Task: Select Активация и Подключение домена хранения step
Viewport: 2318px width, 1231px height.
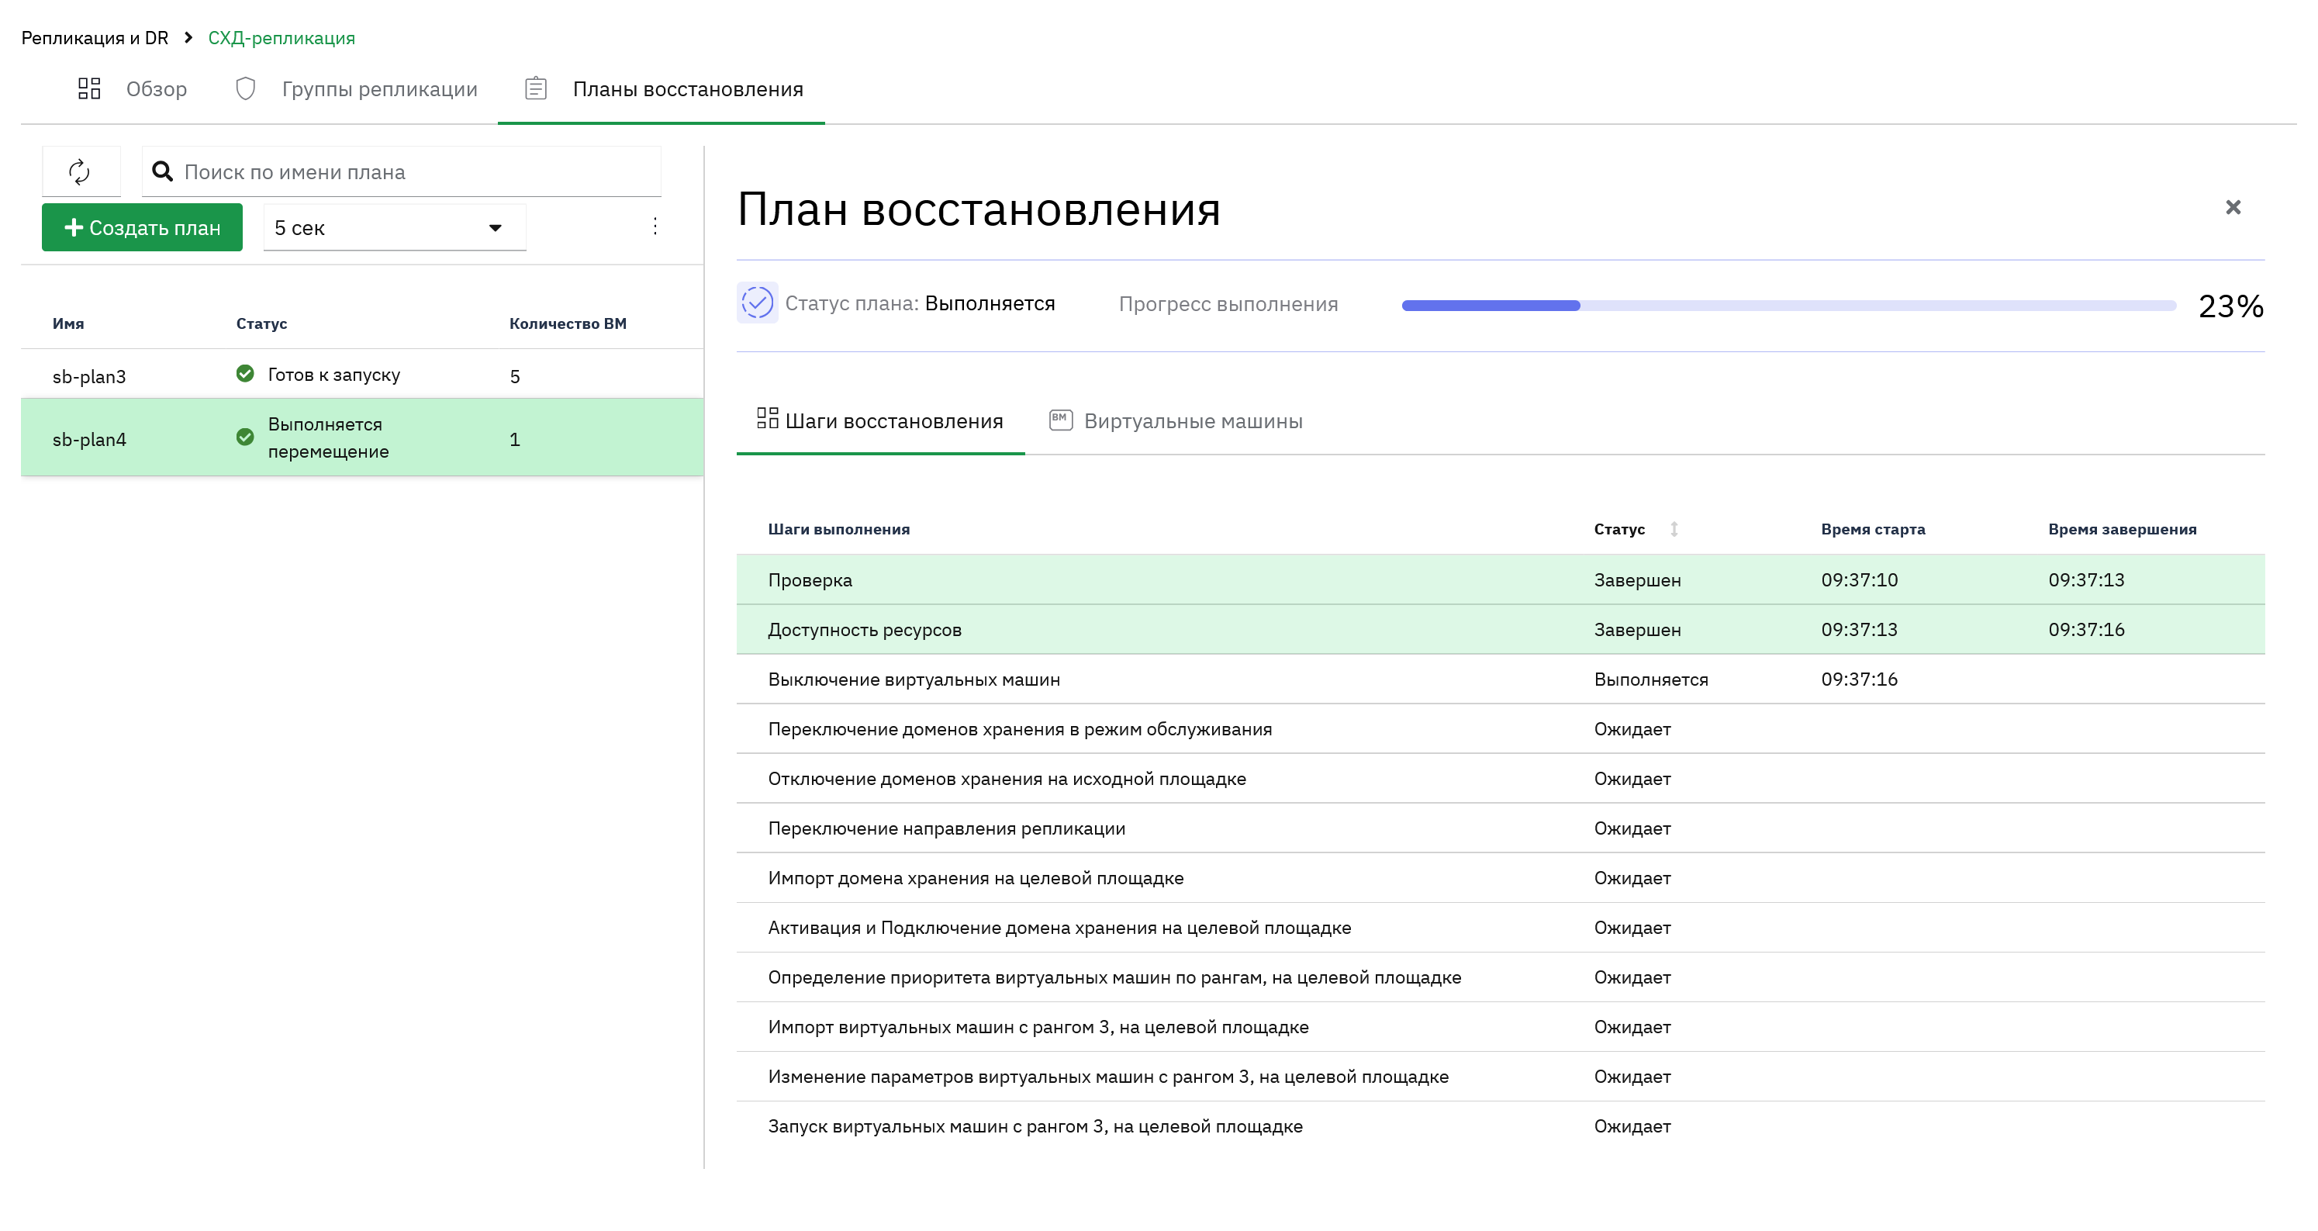Action: coord(1500,928)
